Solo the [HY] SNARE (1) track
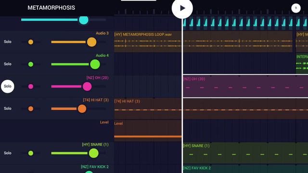This screenshot has height=173, width=308. (8, 153)
